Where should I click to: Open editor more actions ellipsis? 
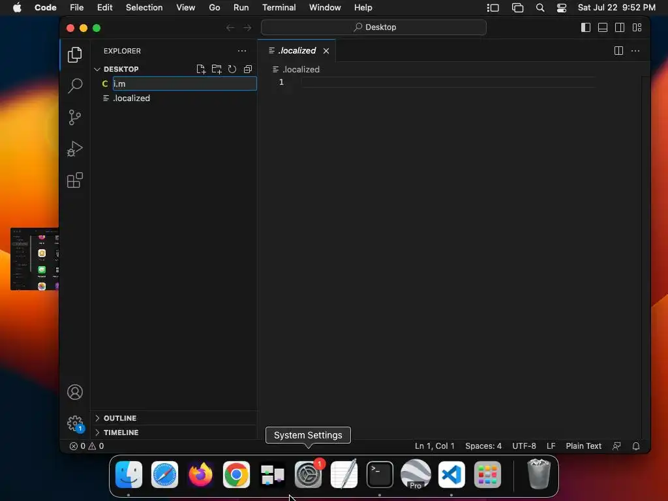pyautogui.click(x=635, y=51)
